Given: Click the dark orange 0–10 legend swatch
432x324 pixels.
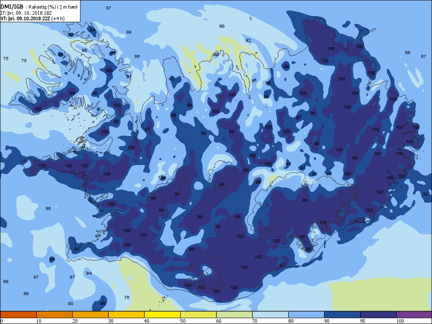Looking at the screenshot, I should point(18,314).
